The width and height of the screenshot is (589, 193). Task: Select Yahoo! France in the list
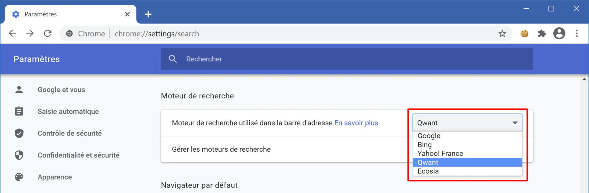click(x=440, y=153)
